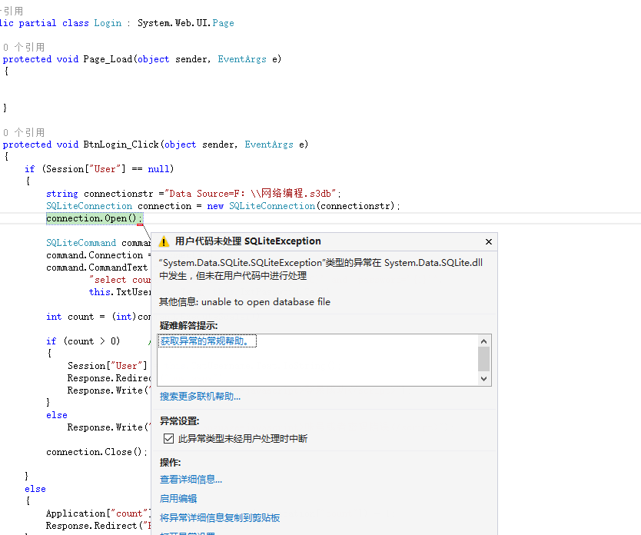Click 'connection.Close();' statement
This screenshot has height=535, width=641.
coord(97,452)
